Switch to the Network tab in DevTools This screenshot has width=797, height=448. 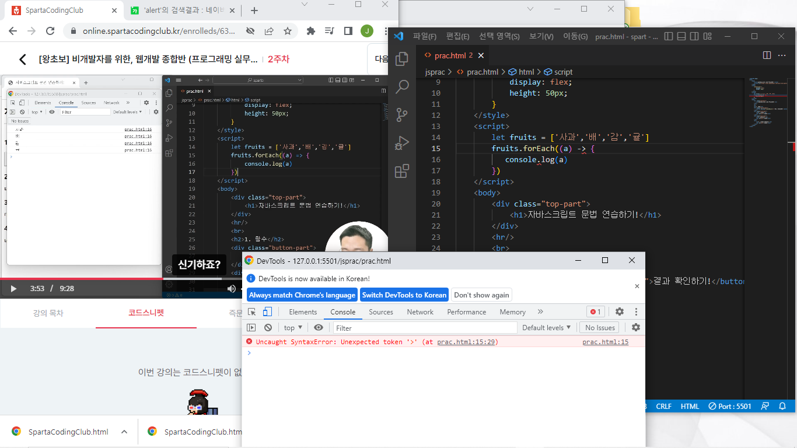click(420, 312)
